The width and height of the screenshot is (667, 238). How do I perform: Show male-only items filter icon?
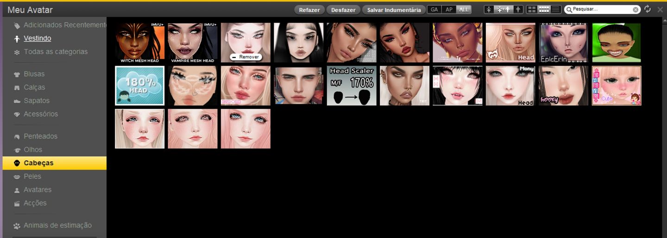pos(518,9)
